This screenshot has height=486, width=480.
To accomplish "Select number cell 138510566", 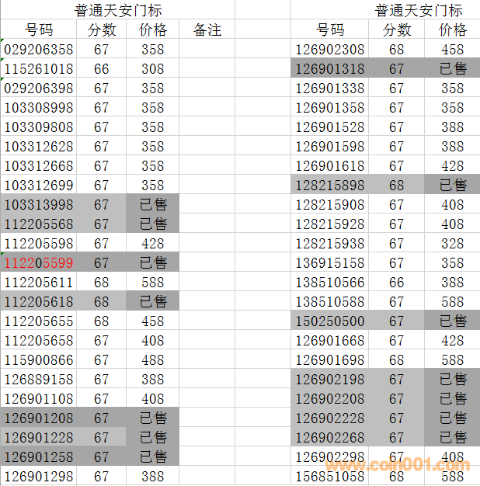I will [330, 283].
